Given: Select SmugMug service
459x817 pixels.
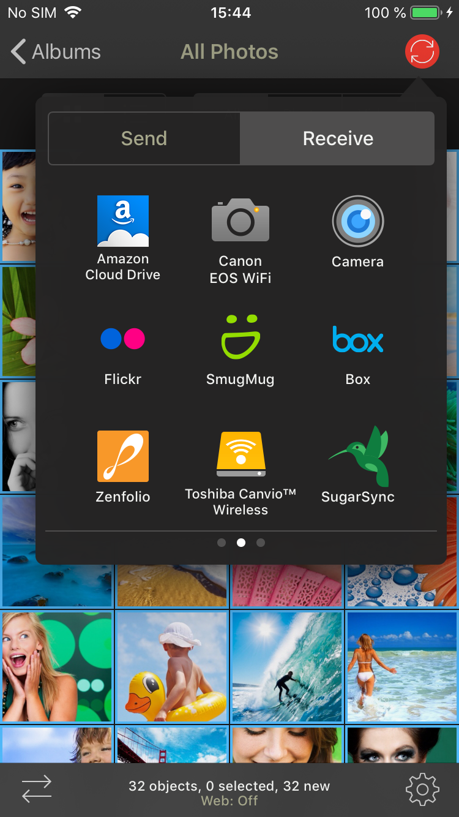Looking at the screenshot, I should (241, 350).
